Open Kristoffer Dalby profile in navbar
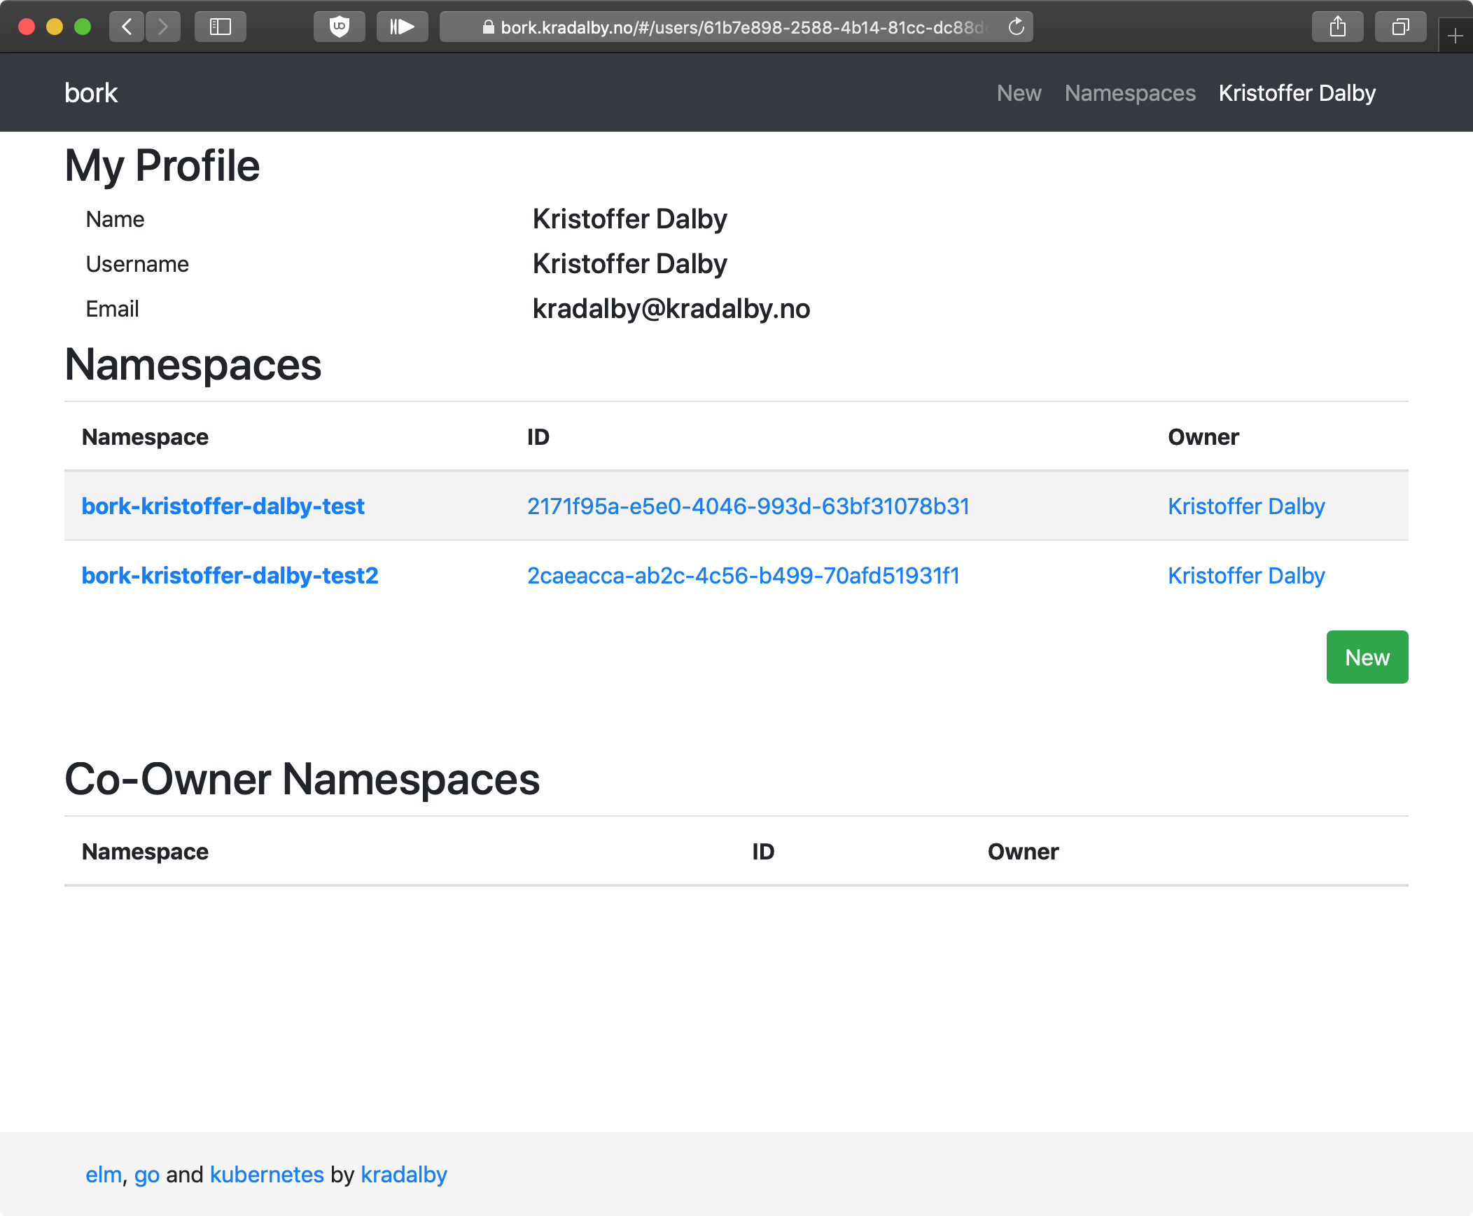The width and height of the screenshot is (1473, 1216). [1297, 93]
